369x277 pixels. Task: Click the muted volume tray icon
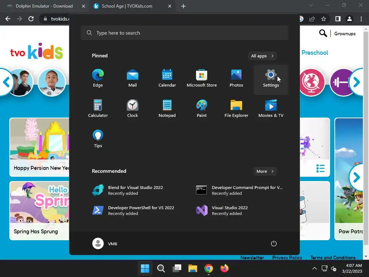pyautogui.click(x=334, y=268)
